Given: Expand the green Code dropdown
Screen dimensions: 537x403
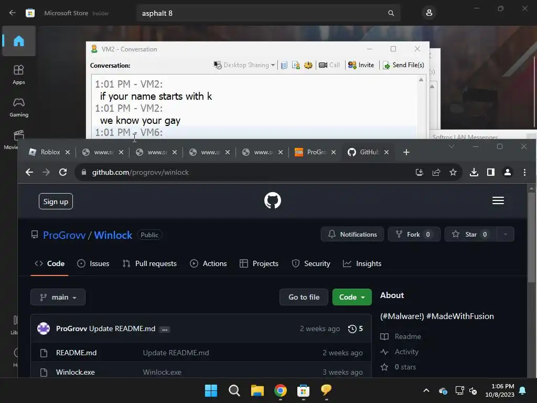Looking at the screenshot, I should coord(352,297).
